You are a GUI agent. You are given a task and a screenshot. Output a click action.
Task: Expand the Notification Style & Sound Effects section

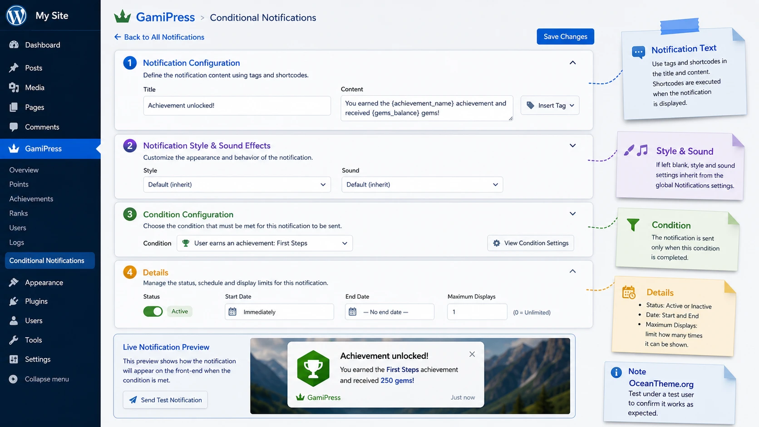coord(572,146)
